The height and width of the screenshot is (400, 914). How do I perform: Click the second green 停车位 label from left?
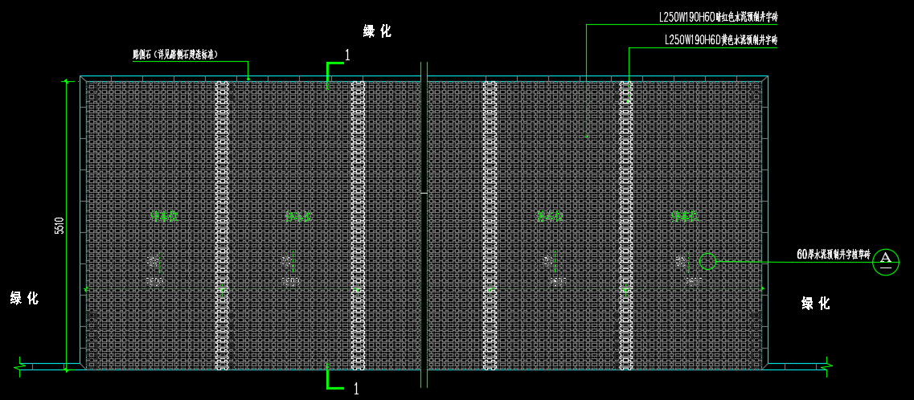[x=299, y=217]
